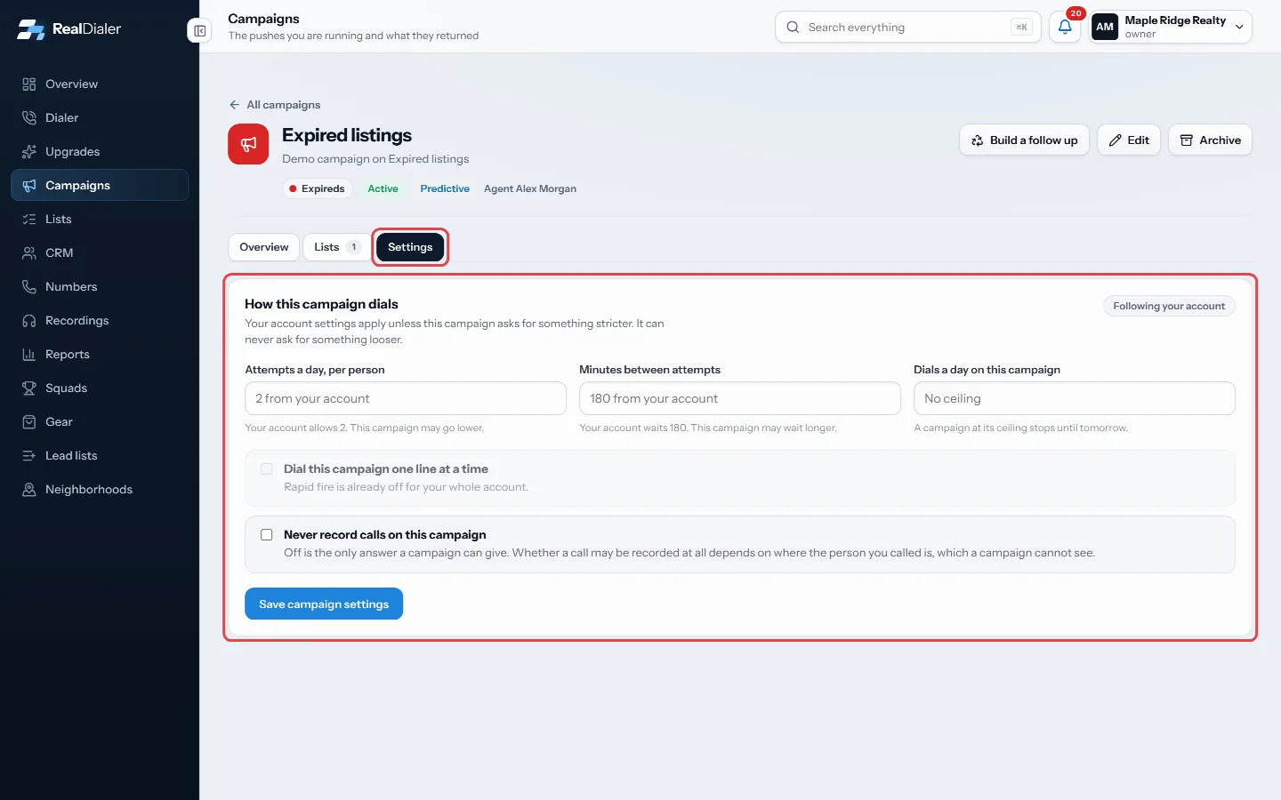This screenshot has width=1281, height=800.
Task: Switch to the Lists tab
Action: [x=336, y=247]
